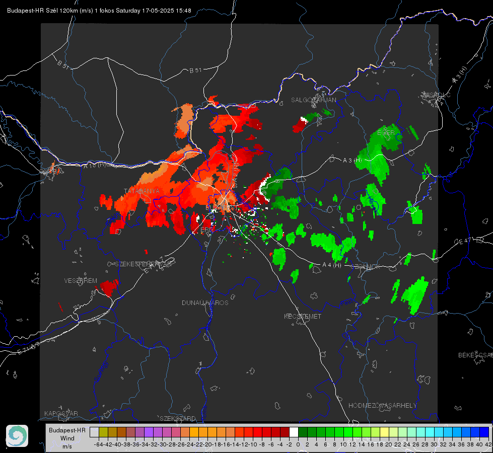Click the legend scale value 42

point(488,444)
